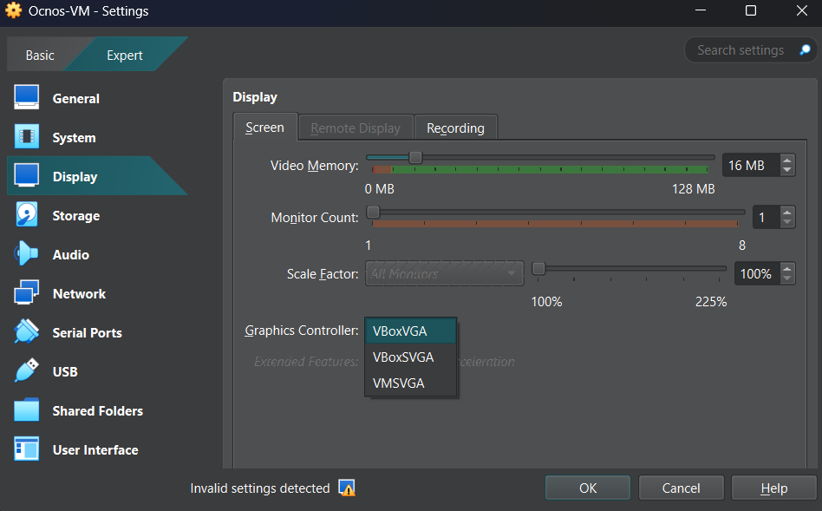Open Storage via its disk icon
This screenshot has width=822, height=511.
[27, 215]
